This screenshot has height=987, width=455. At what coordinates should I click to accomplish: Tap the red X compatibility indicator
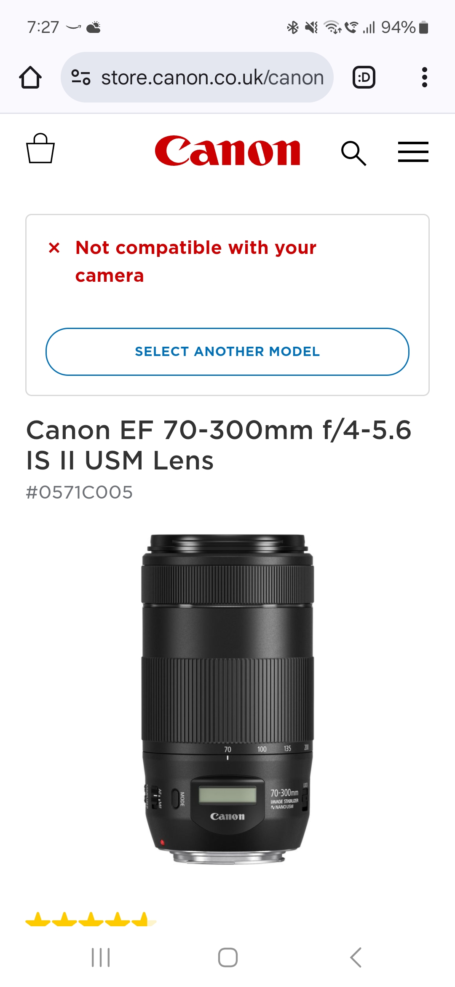[x=54, y=248]
